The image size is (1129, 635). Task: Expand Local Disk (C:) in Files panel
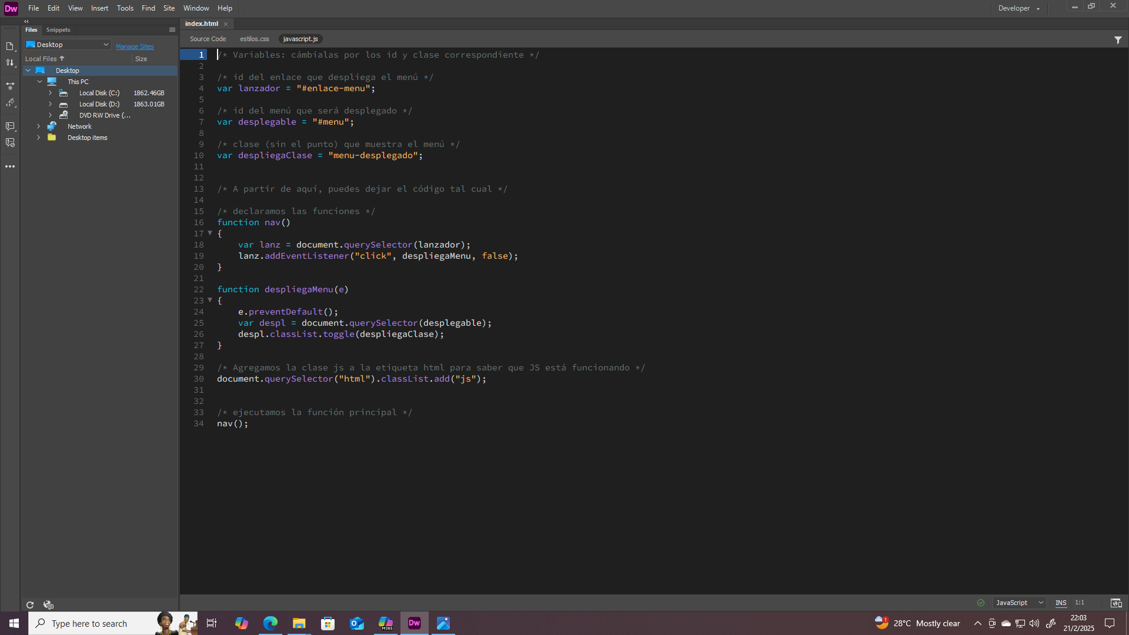[x=50, y=92]
